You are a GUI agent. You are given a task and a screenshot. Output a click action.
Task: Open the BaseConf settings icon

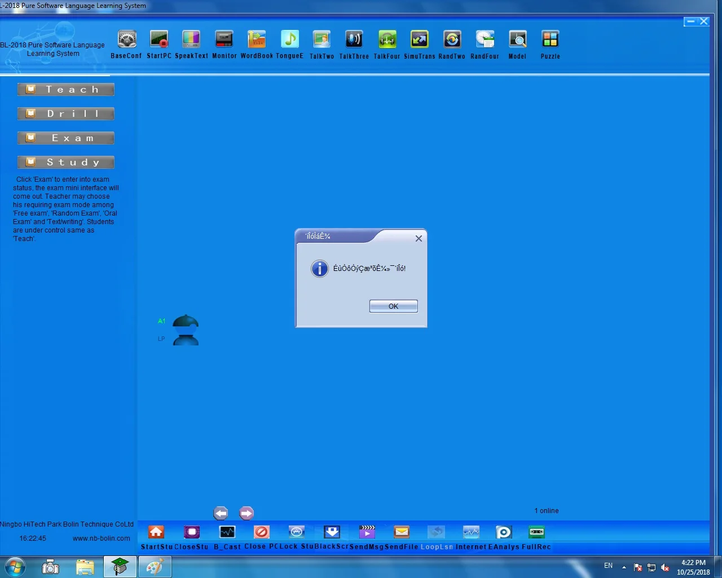(x=127, y=40)
